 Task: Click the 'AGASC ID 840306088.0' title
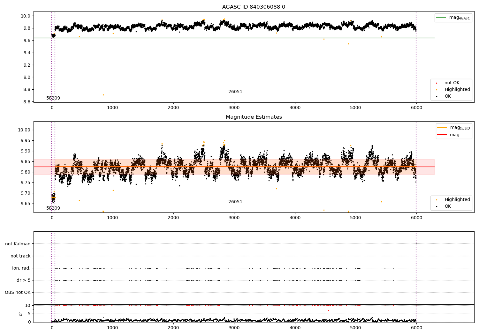pos(254,7)
